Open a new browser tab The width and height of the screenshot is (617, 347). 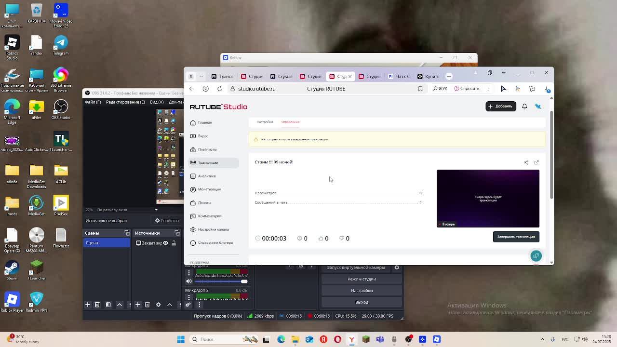click(449, 76)
